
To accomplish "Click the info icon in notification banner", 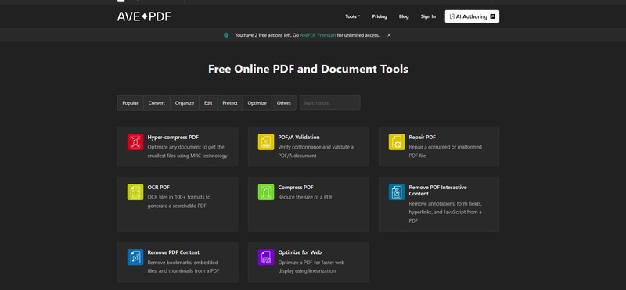I will [226, 35].
